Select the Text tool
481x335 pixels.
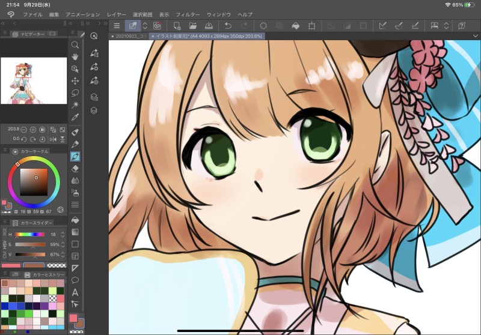(x=75, y=292)
